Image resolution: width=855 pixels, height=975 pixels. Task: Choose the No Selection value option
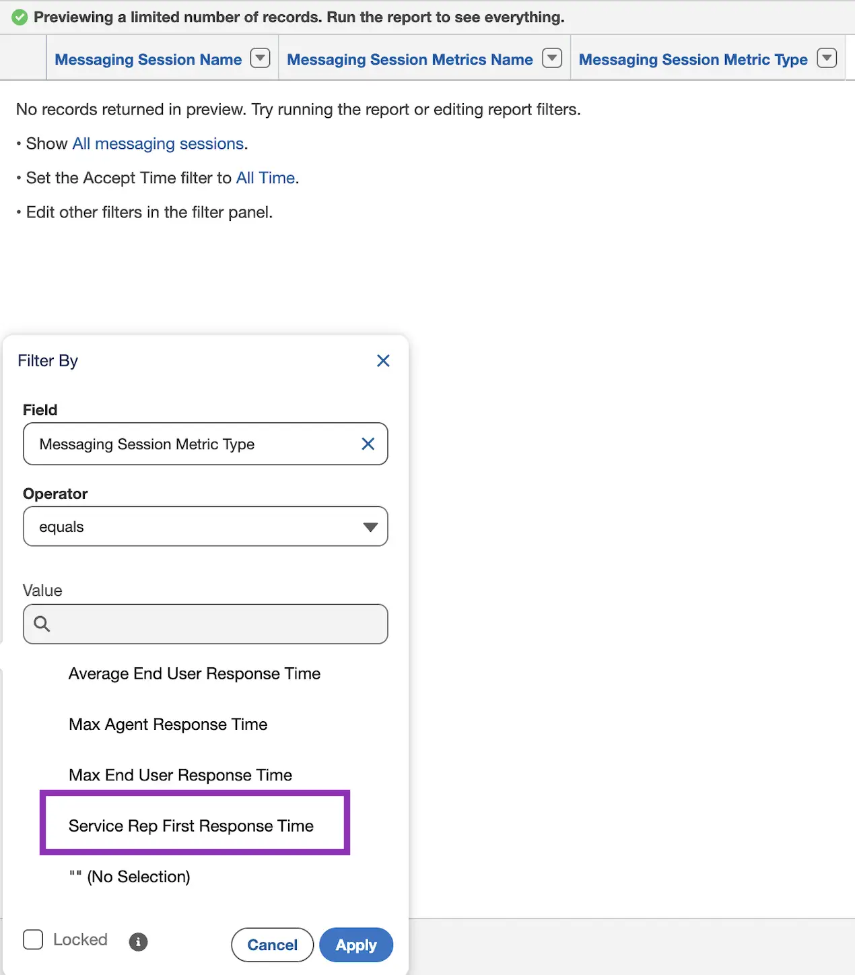pos(129,877)
